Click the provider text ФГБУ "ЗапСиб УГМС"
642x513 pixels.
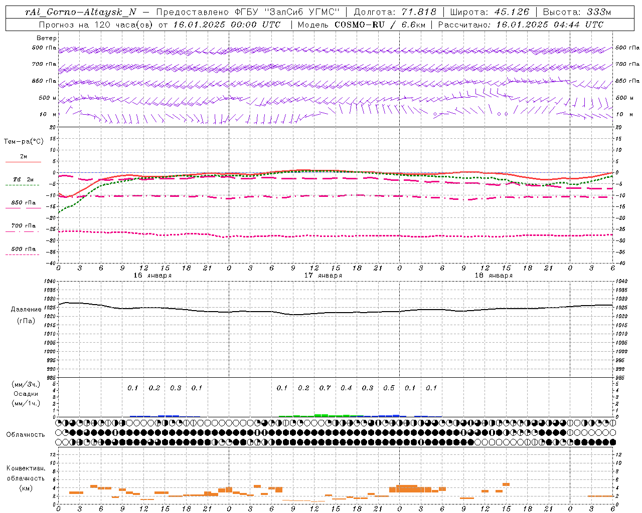[x=287, y=12]
